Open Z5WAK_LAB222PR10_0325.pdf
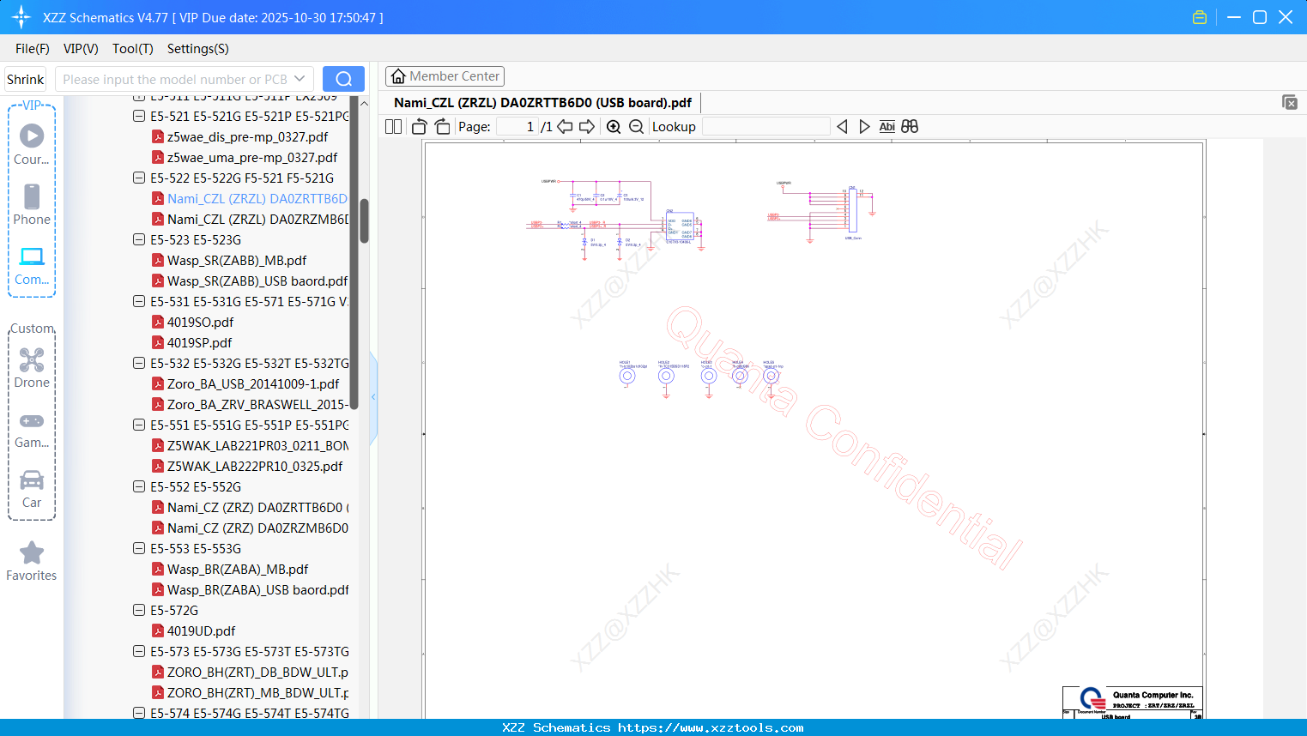This screenshot has height=736, width=1307. click(255, 466)
